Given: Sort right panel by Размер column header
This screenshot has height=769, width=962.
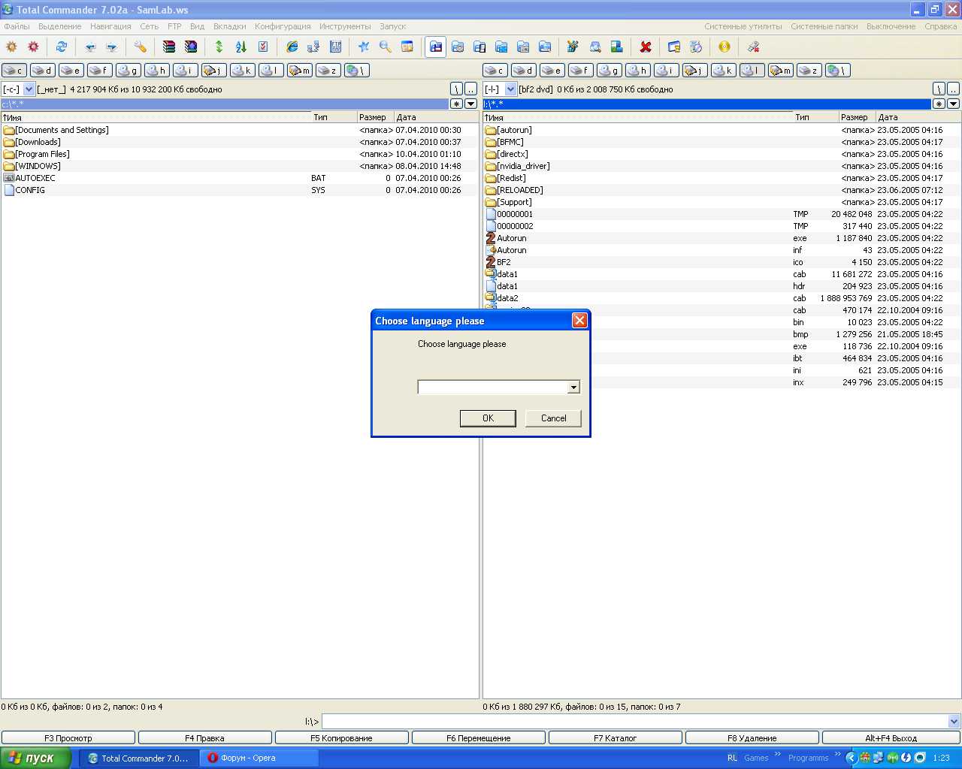Looking at the screenshot, I should [857, 117].
